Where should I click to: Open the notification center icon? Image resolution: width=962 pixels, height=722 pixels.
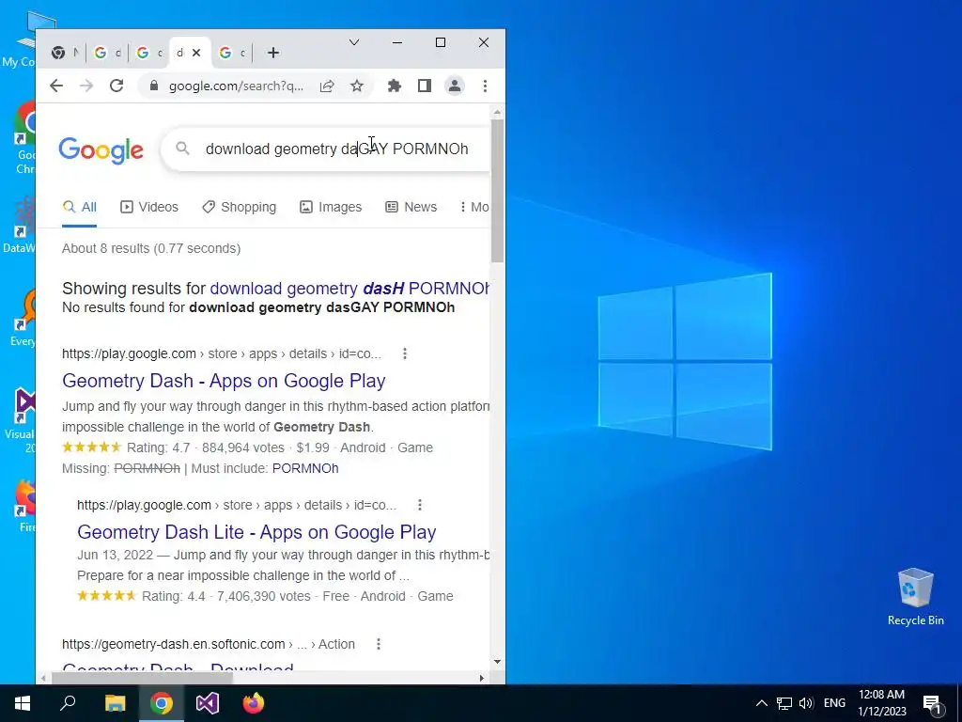coord(932,704)
